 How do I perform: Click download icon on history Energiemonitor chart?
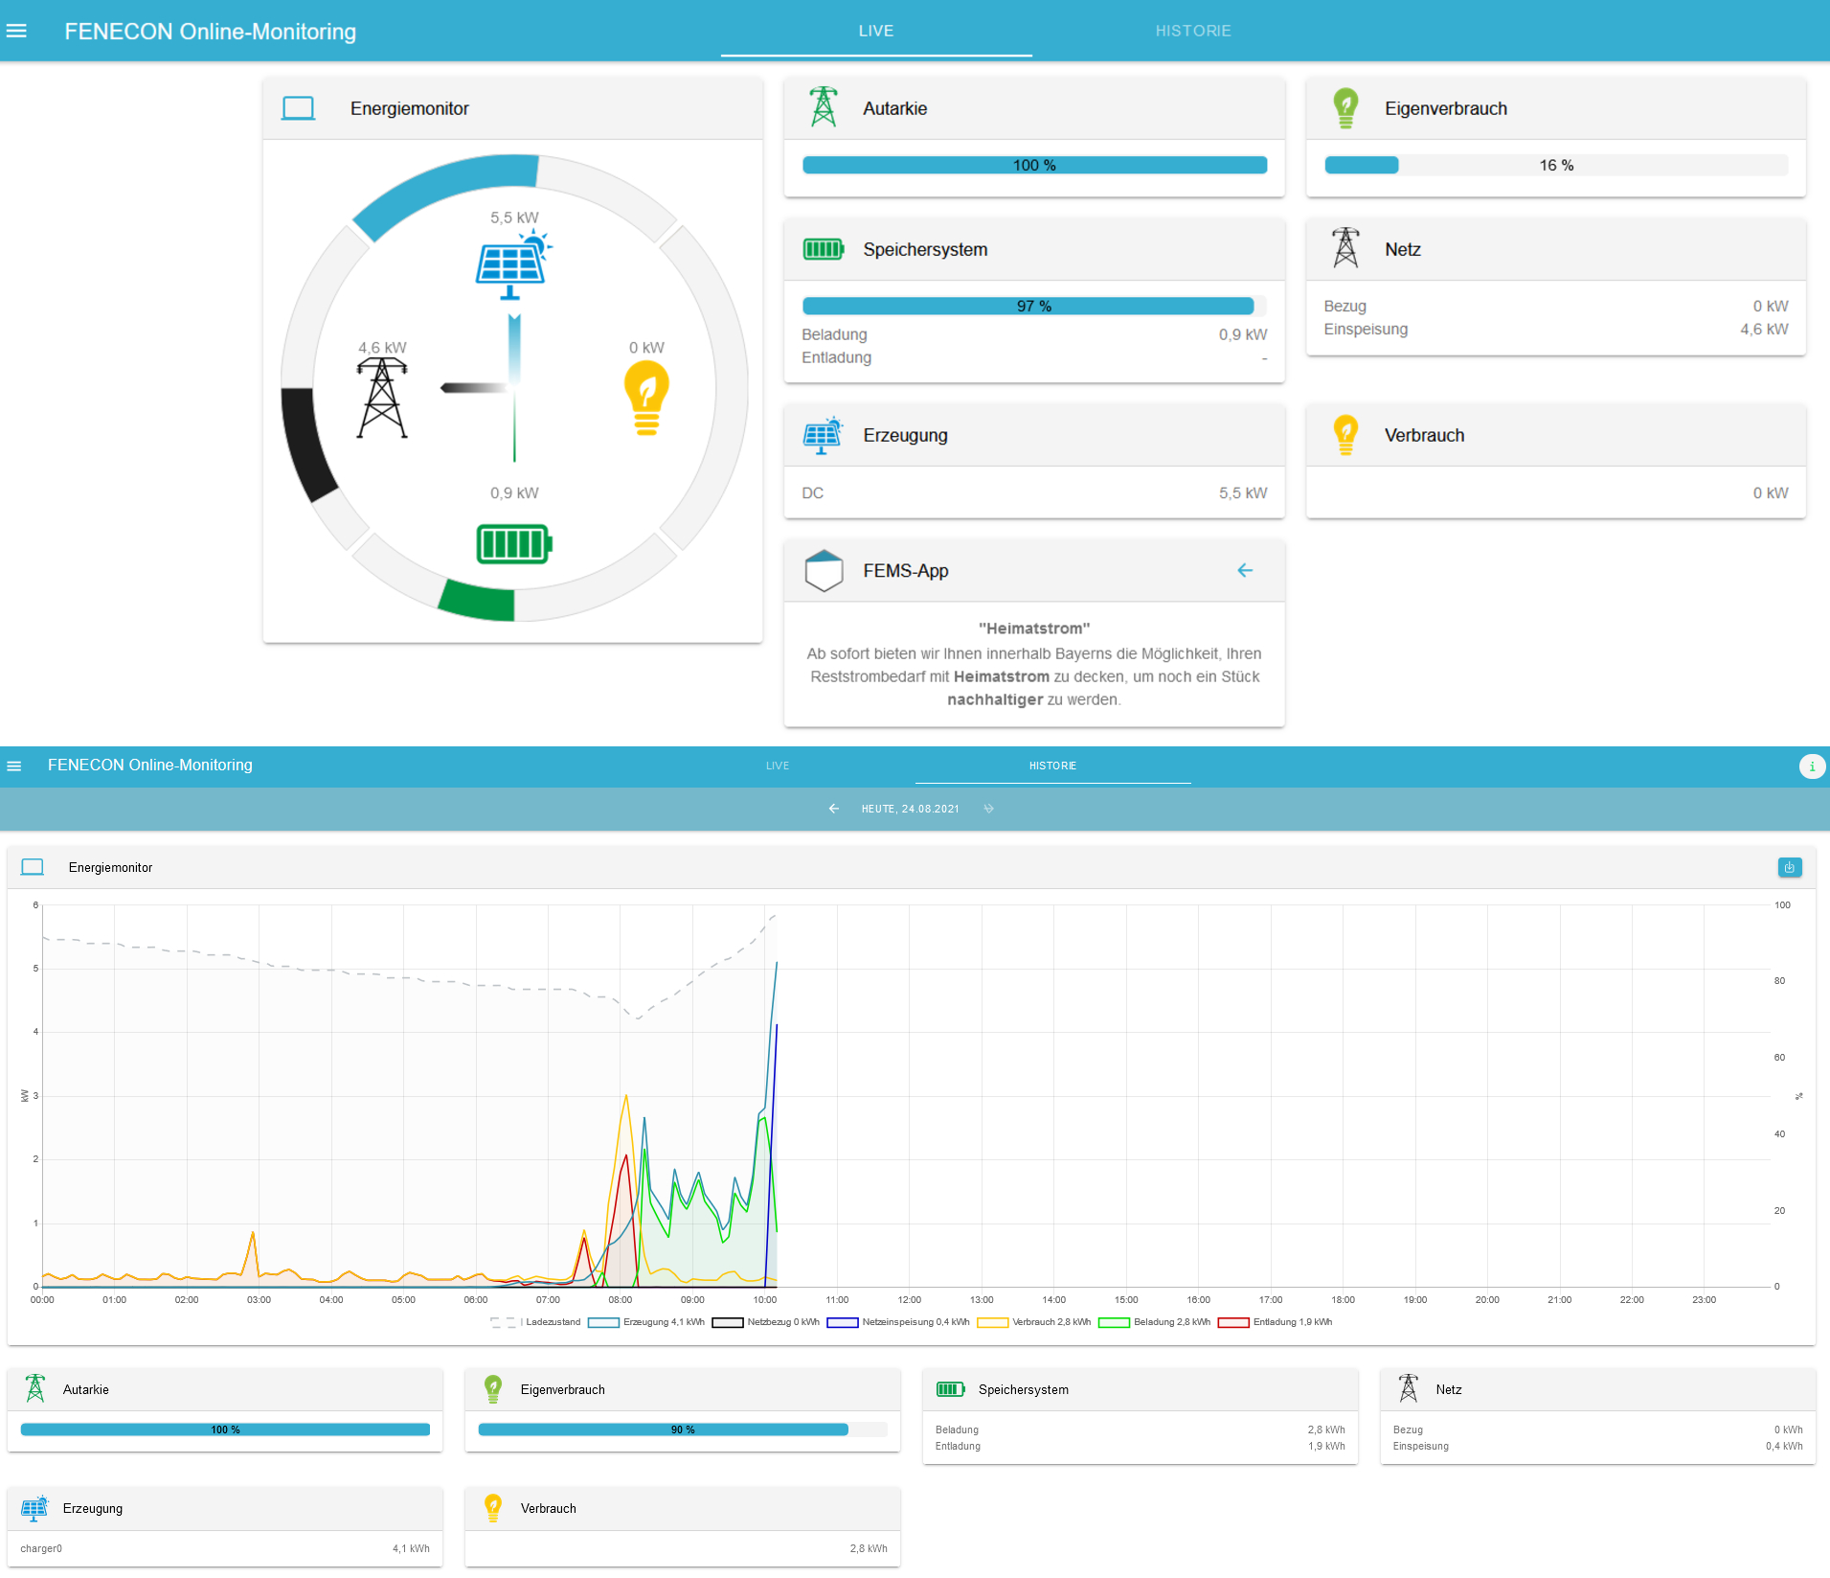(x=1790, y=867)
